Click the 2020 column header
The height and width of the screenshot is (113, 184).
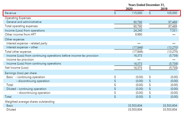[x=129, y=9]
